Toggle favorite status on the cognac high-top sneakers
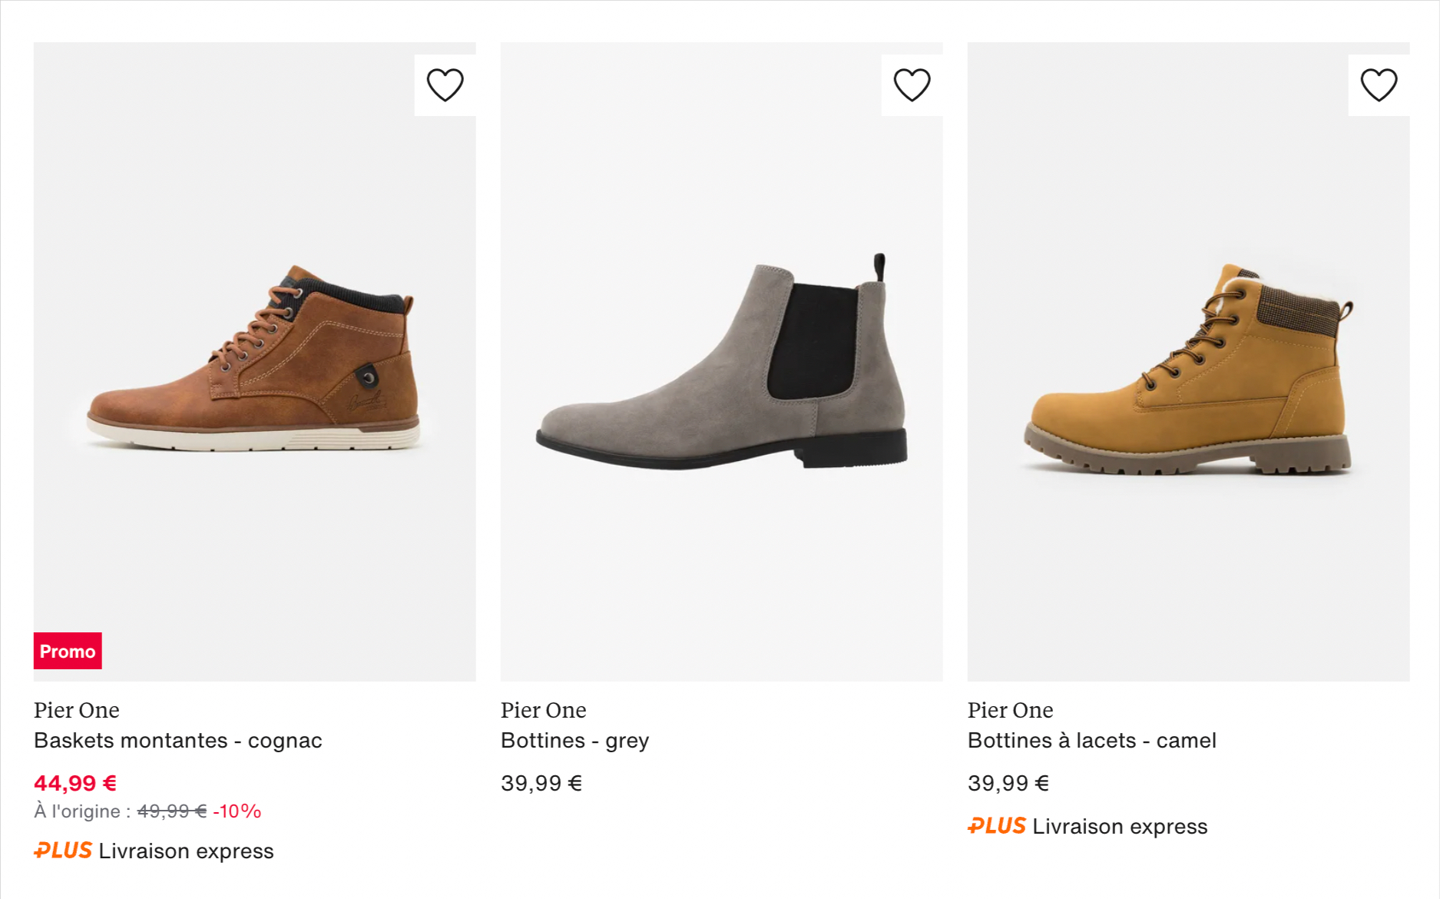Screen dimensions: 1440x899 point(445,83)
